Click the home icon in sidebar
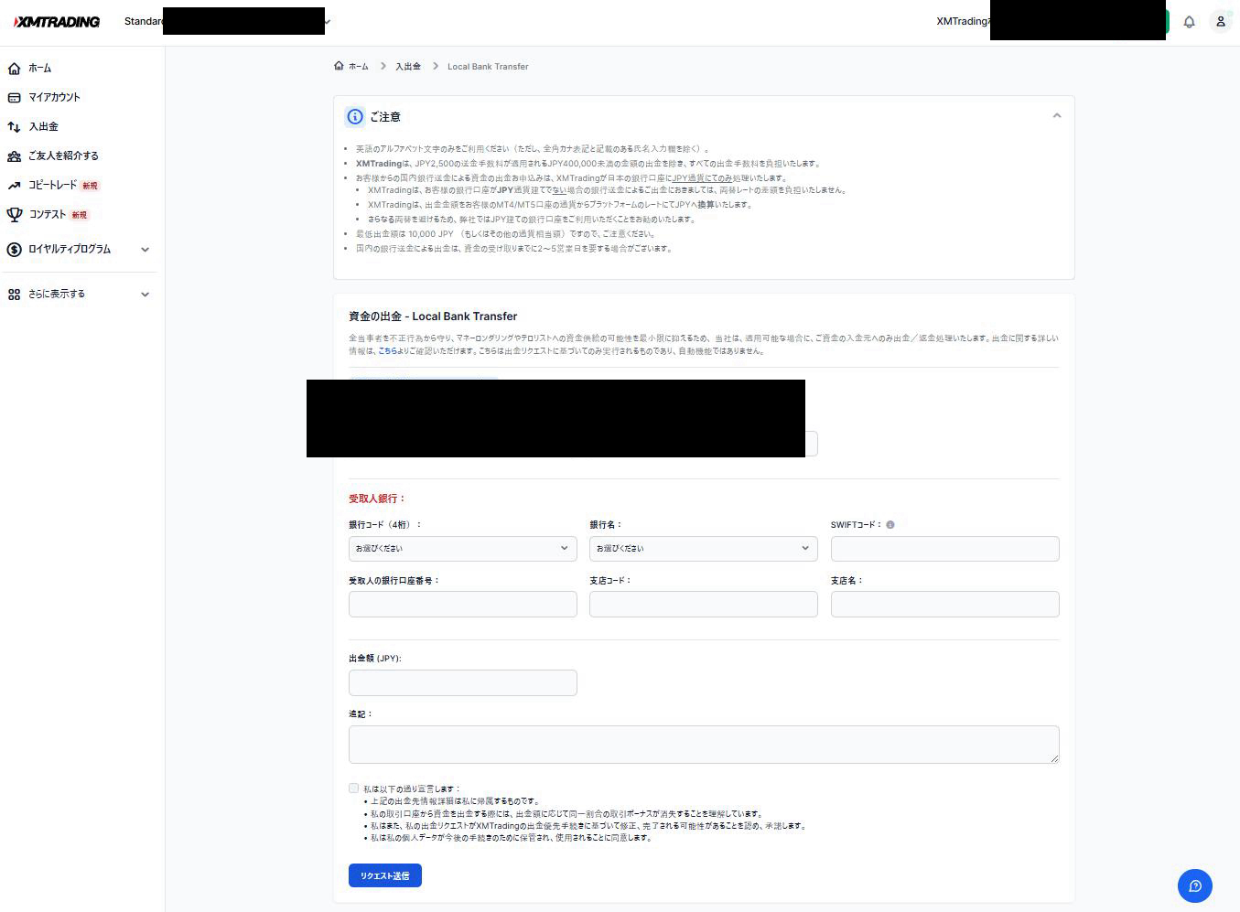Screen dimensions: 1240x912 point(14,69)
